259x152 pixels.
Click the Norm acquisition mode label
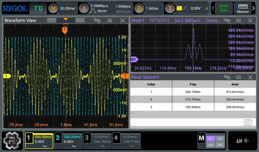[102, 11]
